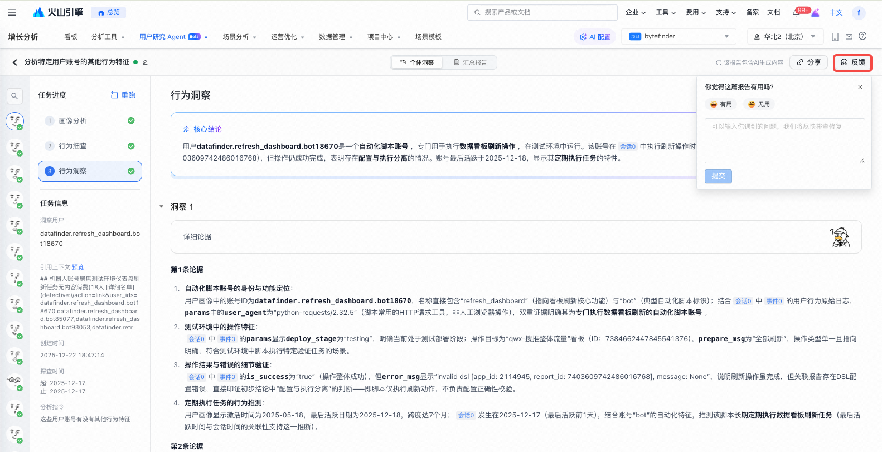
Task: Click the hamburger menu icon
Action: tap(12, 12)
